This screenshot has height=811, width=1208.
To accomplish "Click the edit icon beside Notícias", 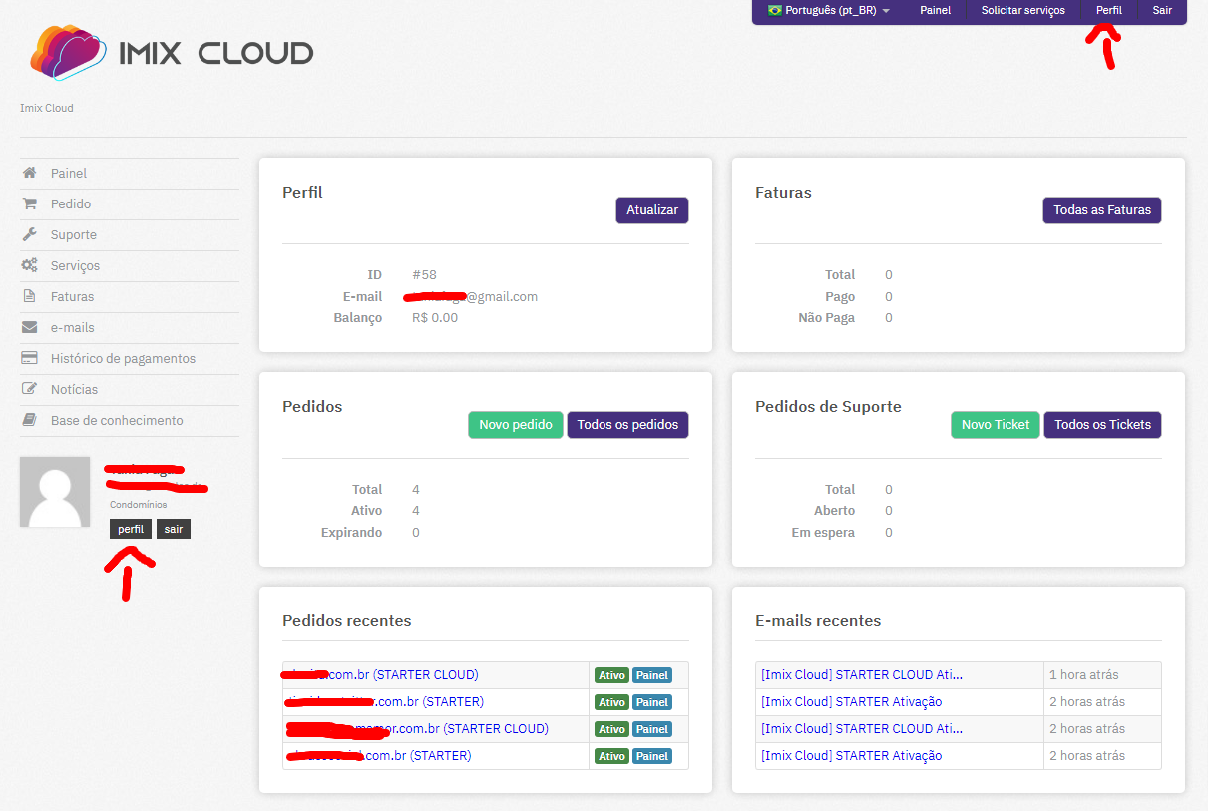I will 30,389.
